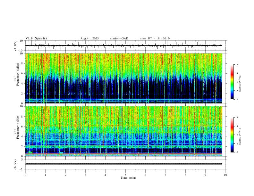Click the "ch.3(V)" axis label
The width and height of the screenshot is (254, 196).
click(x=15, y=164)
